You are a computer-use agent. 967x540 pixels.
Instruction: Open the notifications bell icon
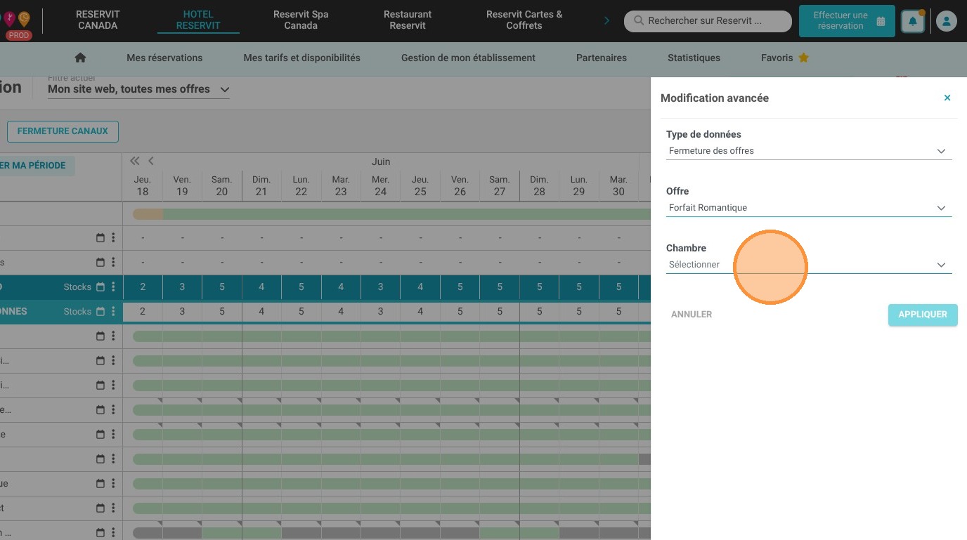913,22
